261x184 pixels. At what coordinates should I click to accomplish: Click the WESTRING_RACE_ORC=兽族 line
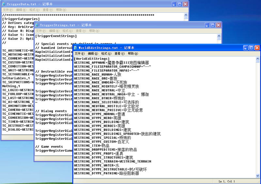[x=96, y=78]
